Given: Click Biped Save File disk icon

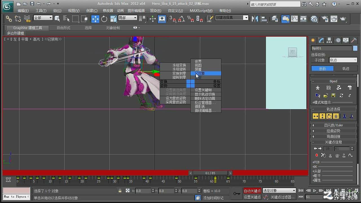Looking at the screenshot, I should (x=333, y=95).
